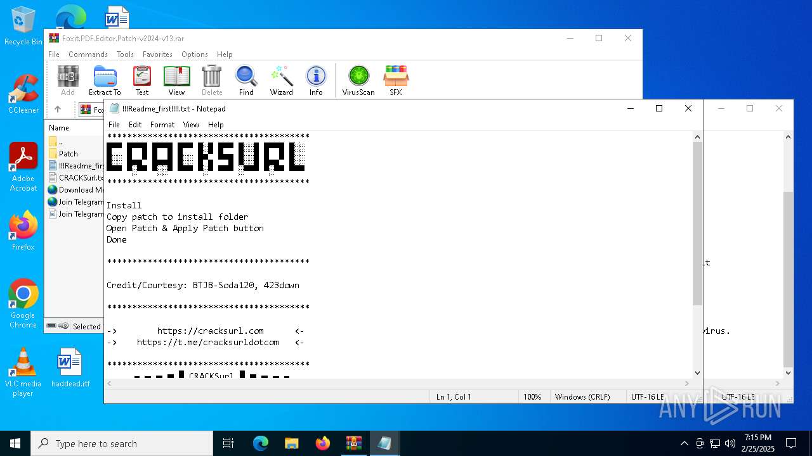Viewport: 812px width, 456px height.
Task: Open the WinRAR File menu
Action: point(54,54)
